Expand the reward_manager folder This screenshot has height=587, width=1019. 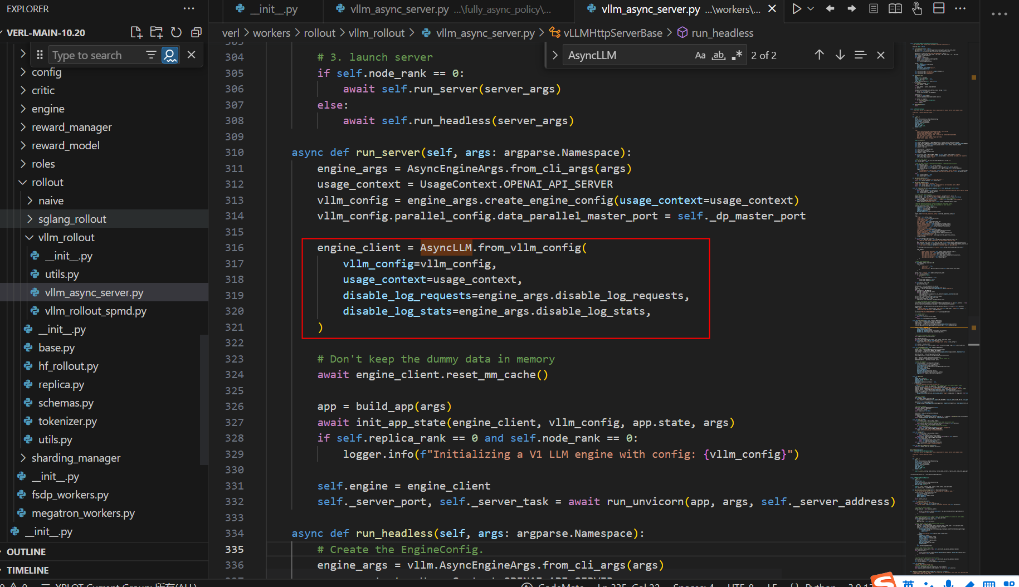pyautogui.click(x=23, y=127)
